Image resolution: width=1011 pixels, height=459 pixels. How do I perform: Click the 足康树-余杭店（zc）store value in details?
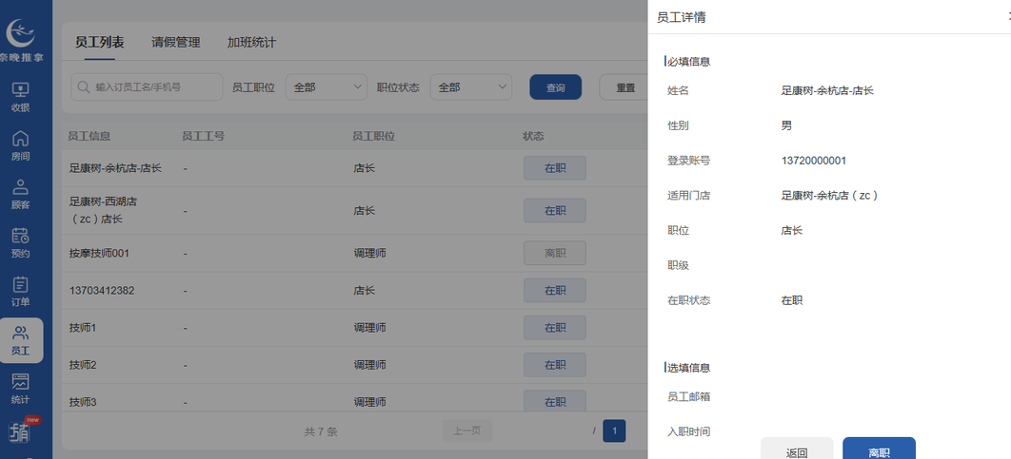tap(830, 195)
